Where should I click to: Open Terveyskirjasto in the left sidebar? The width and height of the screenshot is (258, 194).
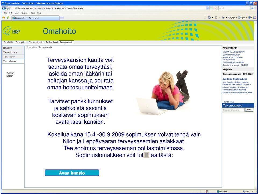pos(13,52)
